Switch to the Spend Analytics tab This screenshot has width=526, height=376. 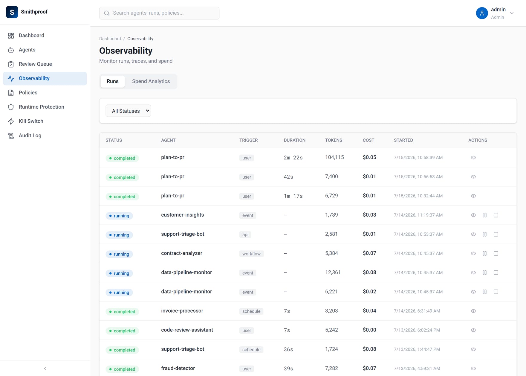[151, 81]
